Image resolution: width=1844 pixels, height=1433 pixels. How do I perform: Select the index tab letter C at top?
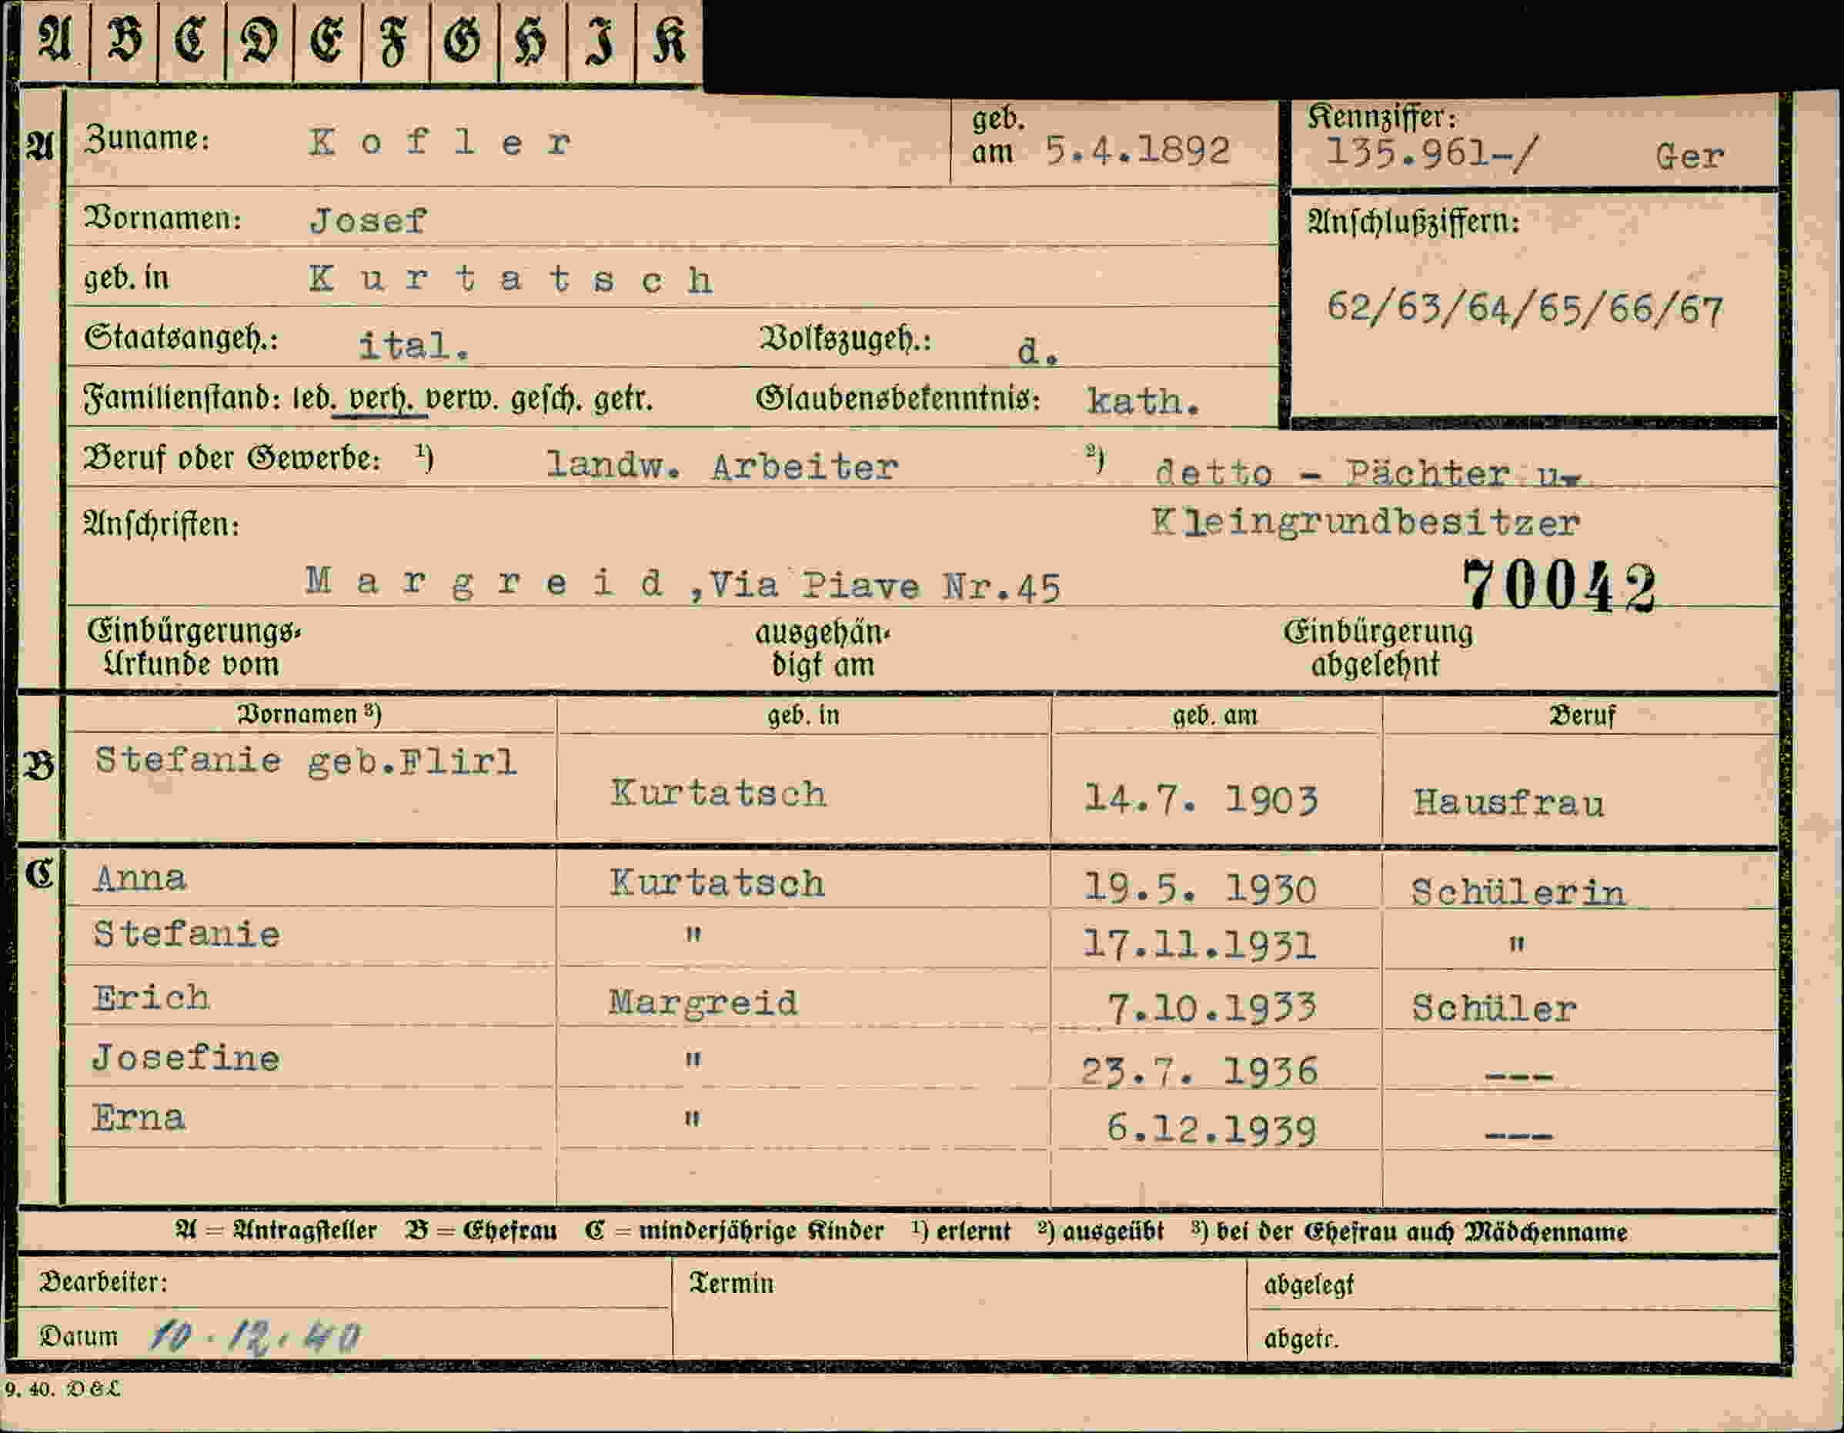tap(191, 41)
